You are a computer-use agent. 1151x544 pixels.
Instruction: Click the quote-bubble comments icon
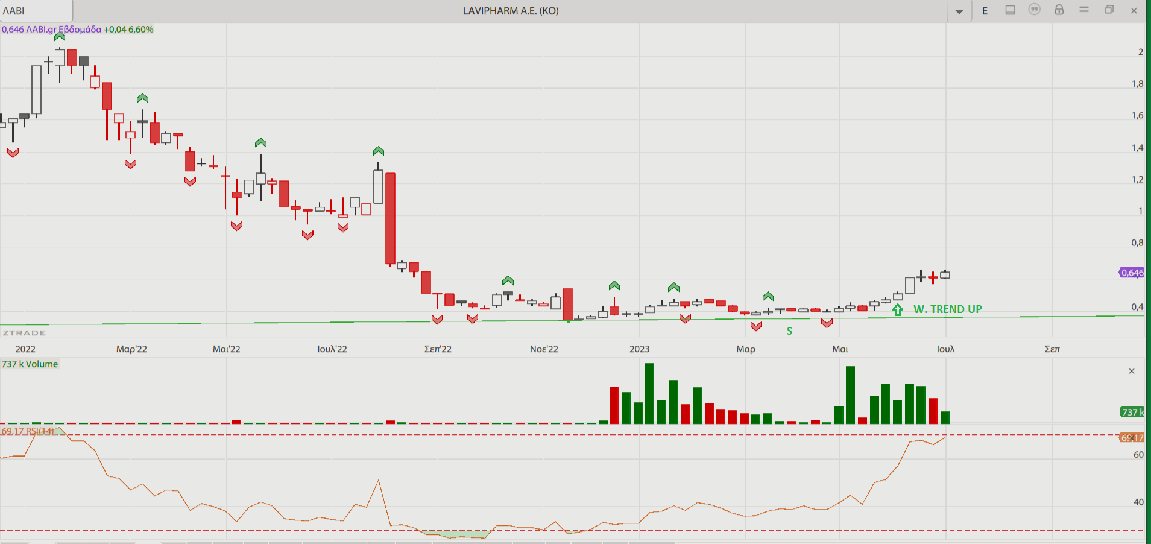click(x=1034, y=10)
